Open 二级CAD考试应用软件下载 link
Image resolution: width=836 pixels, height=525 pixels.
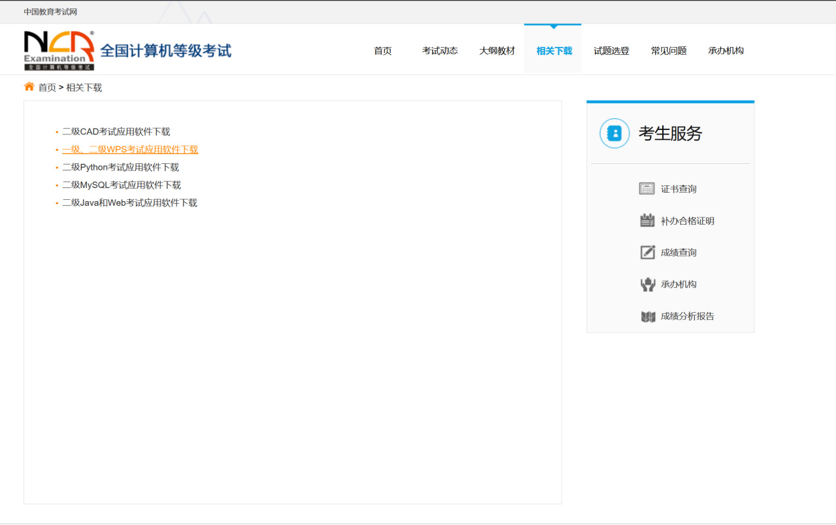point(116,132)
